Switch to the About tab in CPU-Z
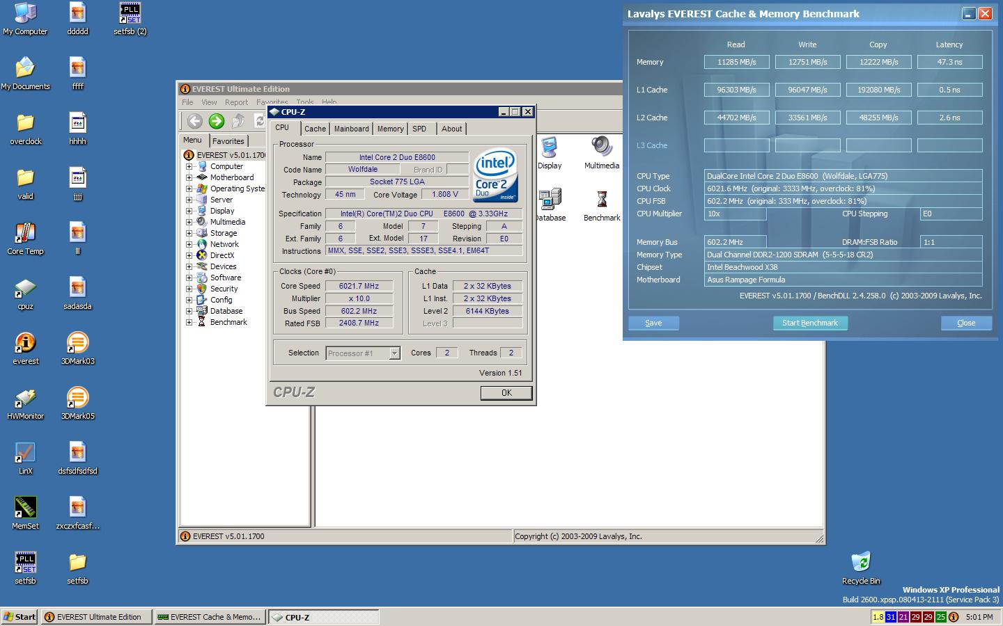Image resolution: width=1003 pixels, height=626 pixels. [451, 129]
